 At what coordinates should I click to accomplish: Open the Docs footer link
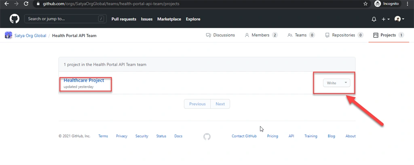(178, 136)
